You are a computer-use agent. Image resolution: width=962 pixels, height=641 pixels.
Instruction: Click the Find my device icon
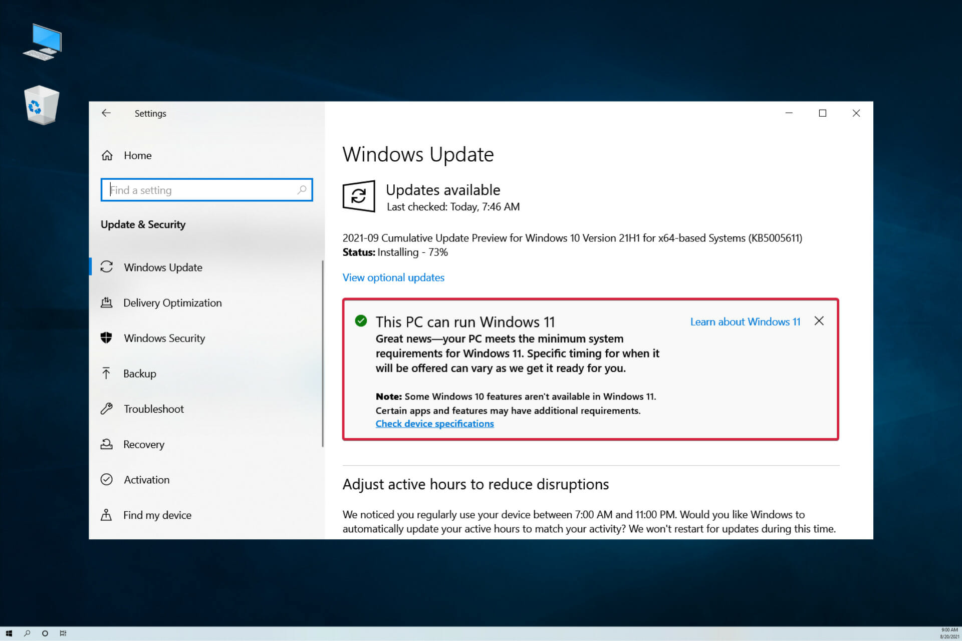(106, 515)
